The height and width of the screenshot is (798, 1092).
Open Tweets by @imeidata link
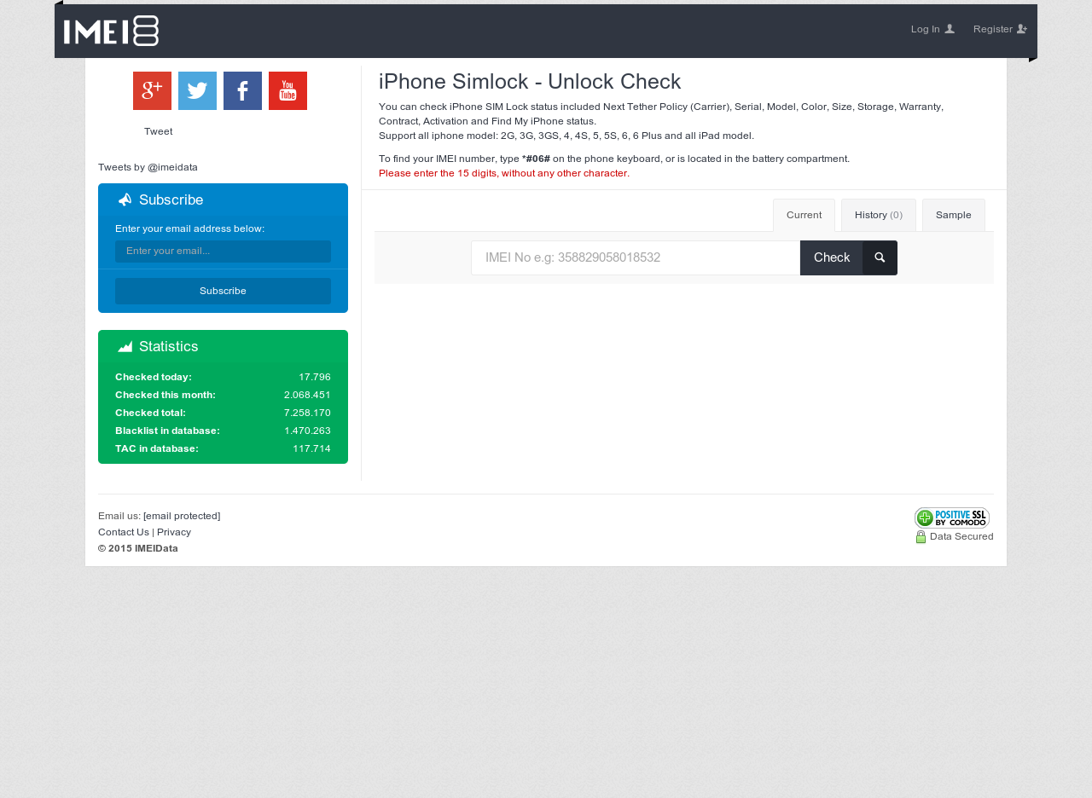[148, 167]
